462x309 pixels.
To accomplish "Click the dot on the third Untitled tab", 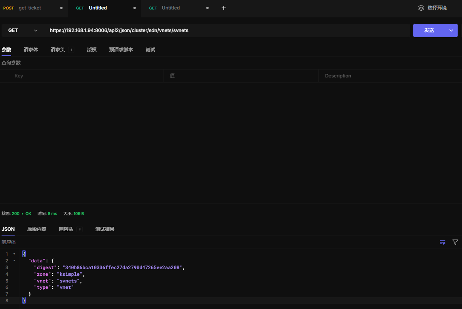I will (207, 8).
